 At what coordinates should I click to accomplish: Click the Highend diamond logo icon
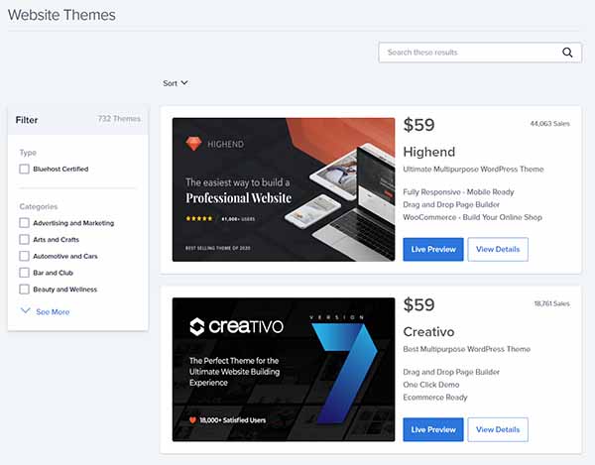[193, 144]
